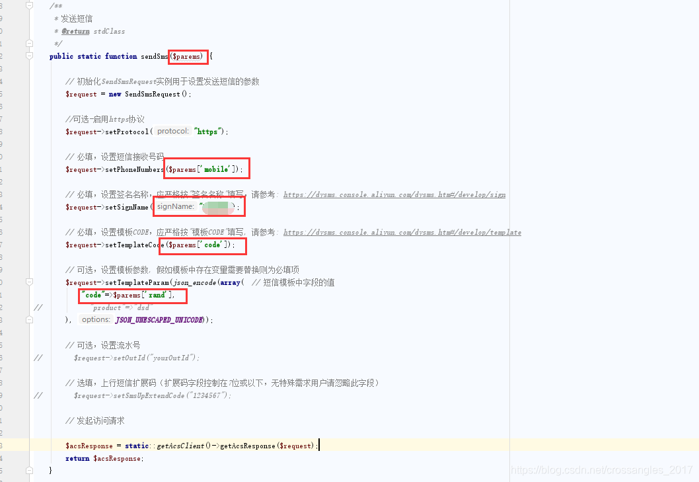Image resolution: width=699 pixels, height=482 pixels.
Task: Click the $acsResponse variable being assigned
Action: [89, 446]
